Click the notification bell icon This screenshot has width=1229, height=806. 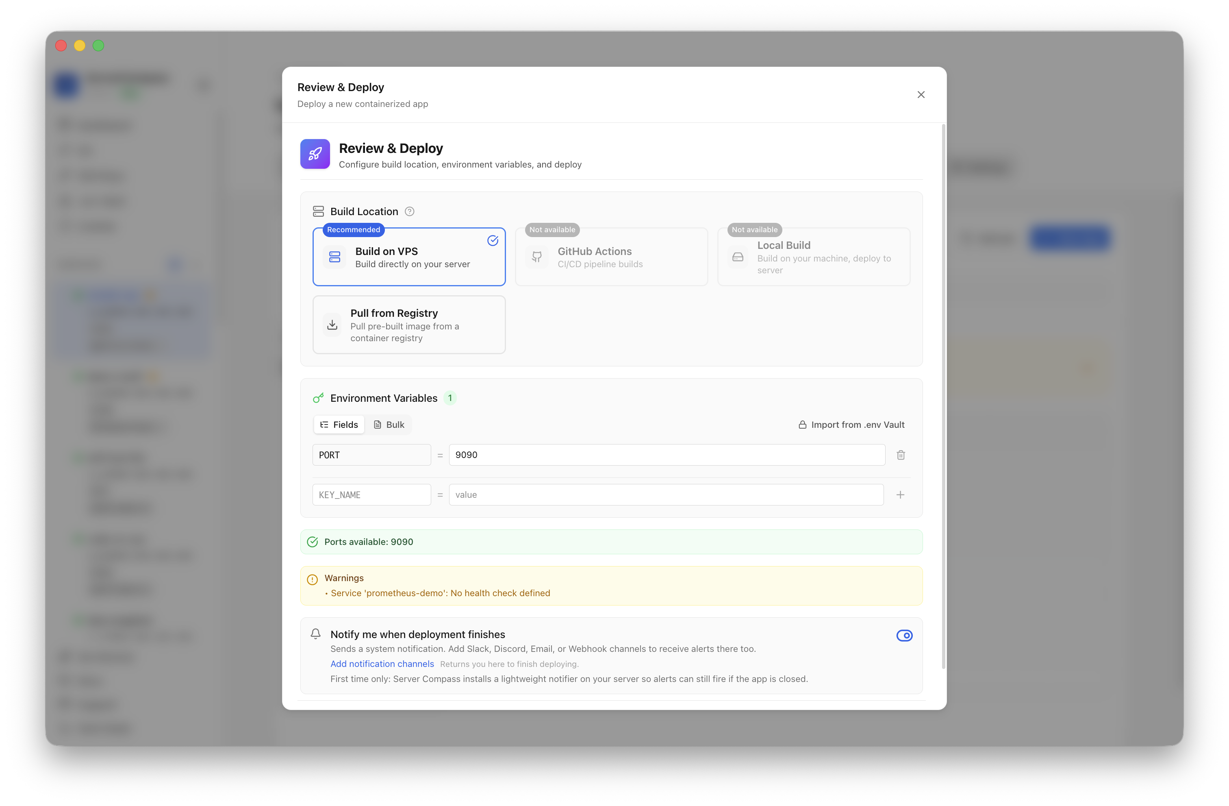tap(315, 634)
